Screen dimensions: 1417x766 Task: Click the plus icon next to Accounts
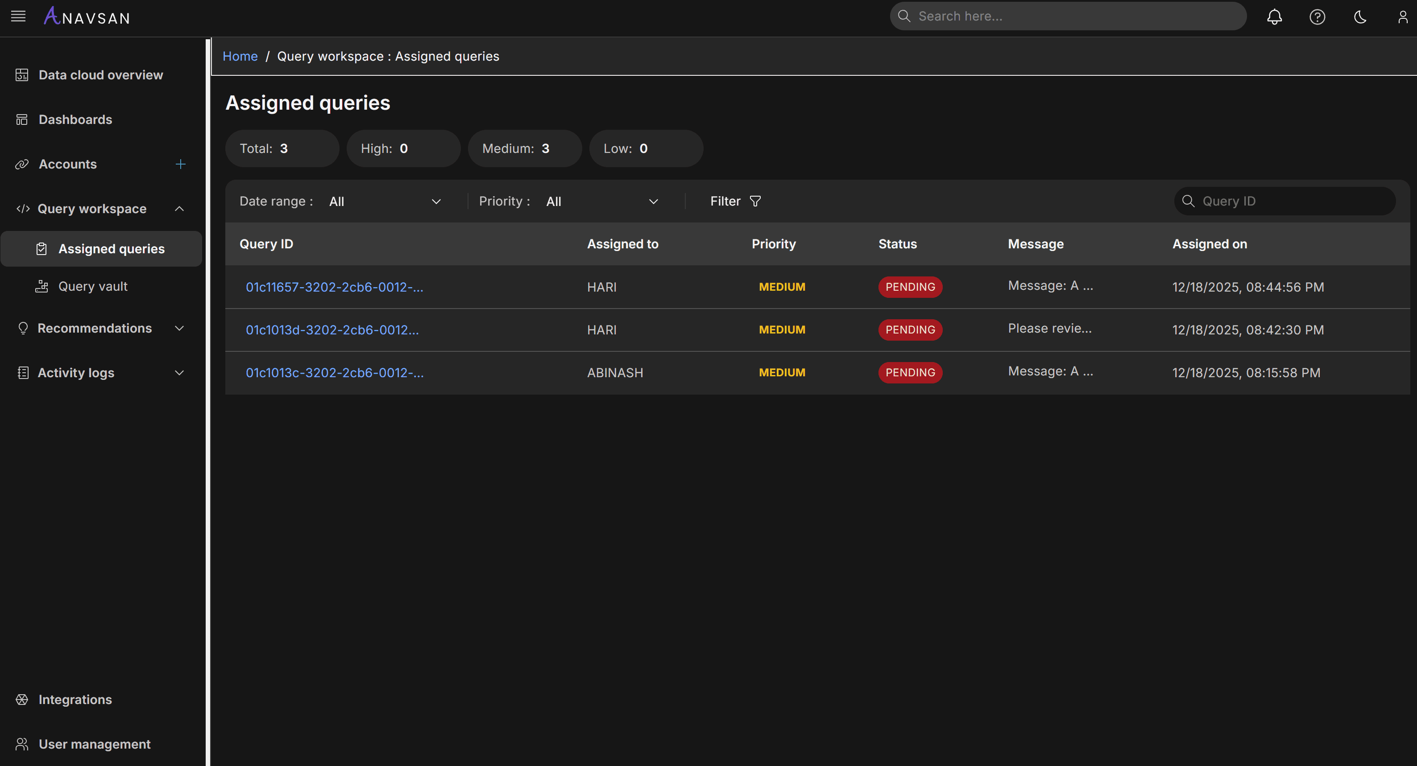180,164
